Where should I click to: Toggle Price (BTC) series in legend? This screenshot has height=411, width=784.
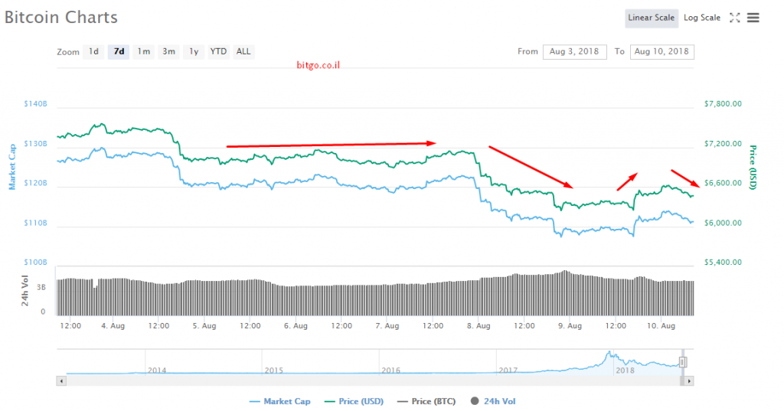426,401
